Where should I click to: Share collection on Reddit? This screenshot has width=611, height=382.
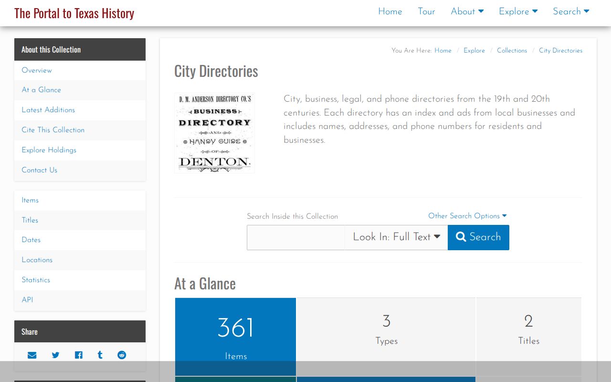pos(122,355)
